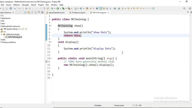Viewport: 192px width, 108px height.
Task: Click the External Tools run icon
Action: coord(69,8)
